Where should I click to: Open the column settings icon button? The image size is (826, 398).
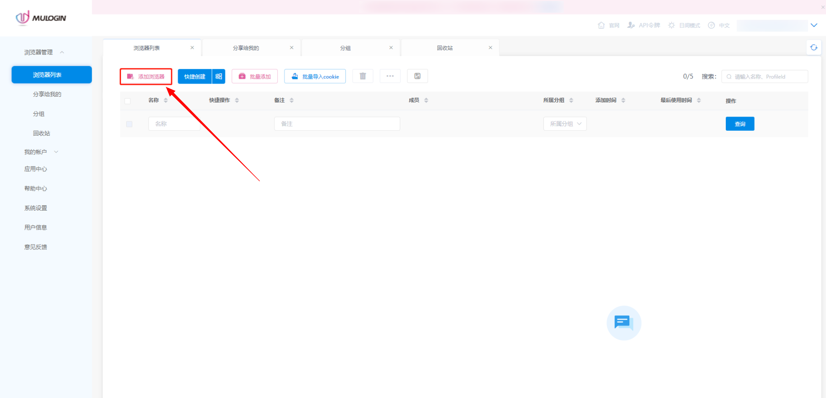tap(417, 76)
